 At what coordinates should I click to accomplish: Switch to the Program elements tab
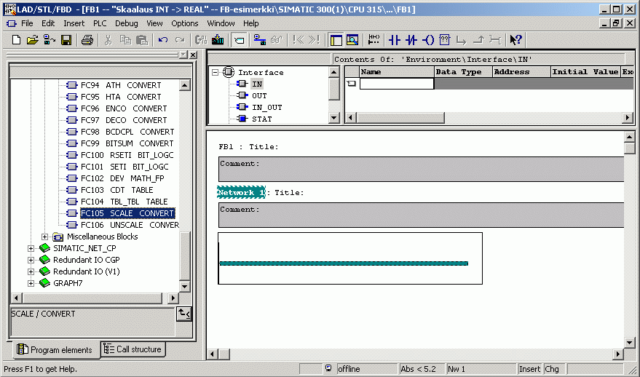tap(55, 349)
